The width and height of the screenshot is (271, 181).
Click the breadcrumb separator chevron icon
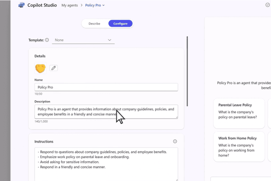82,5
